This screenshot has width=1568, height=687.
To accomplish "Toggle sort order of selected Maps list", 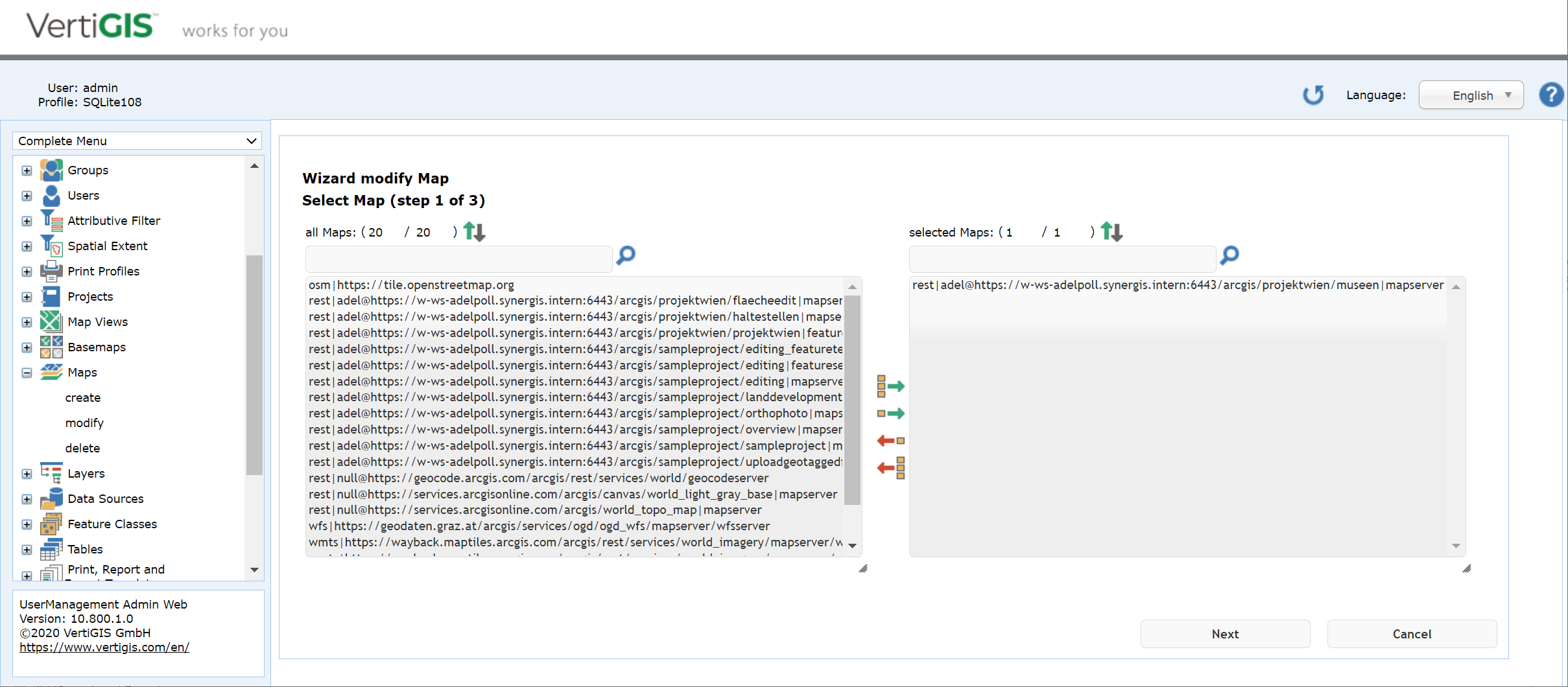I will [1111, 231].
